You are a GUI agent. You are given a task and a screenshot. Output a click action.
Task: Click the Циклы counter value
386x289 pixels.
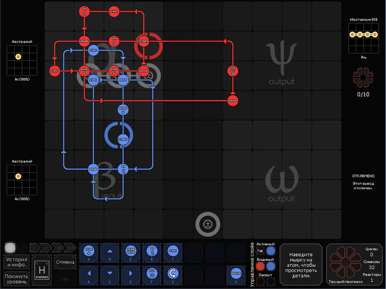371,255
